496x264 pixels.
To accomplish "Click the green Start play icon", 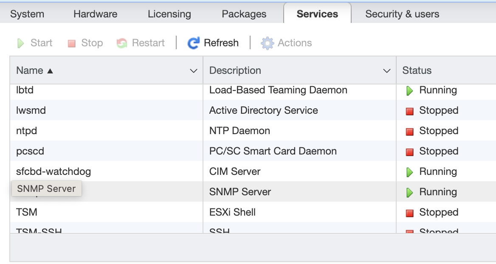I will pos(20,43).
